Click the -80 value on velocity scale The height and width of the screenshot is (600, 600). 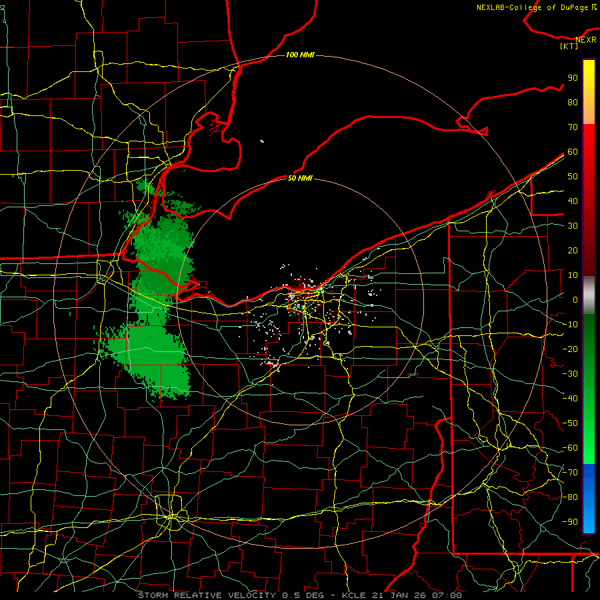570,497
